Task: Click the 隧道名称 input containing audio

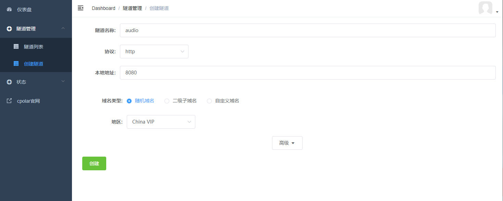Action: click(307, 30)
